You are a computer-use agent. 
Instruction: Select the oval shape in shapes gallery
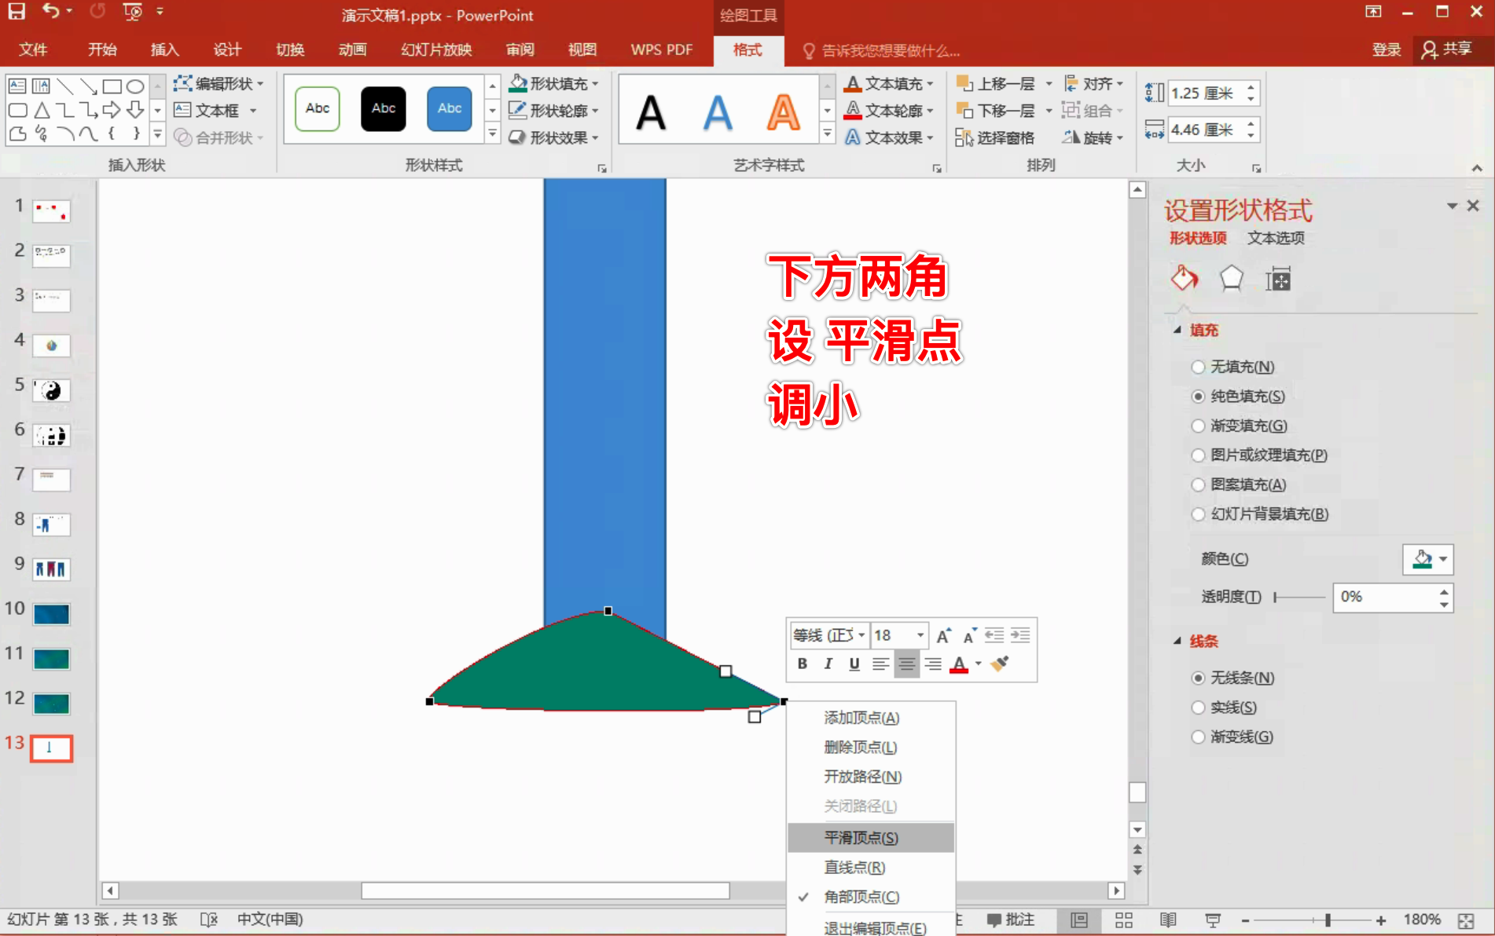coord(135,86)
